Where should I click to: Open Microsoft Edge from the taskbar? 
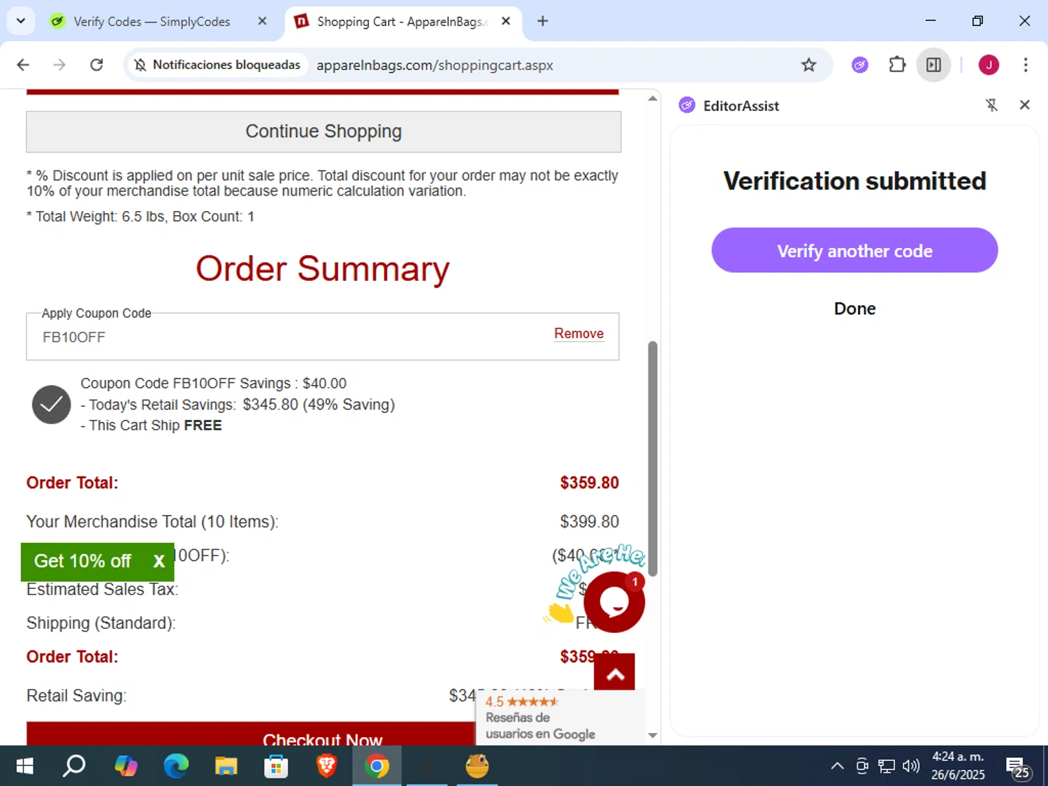pyautogui.click(x=176, y=766)
